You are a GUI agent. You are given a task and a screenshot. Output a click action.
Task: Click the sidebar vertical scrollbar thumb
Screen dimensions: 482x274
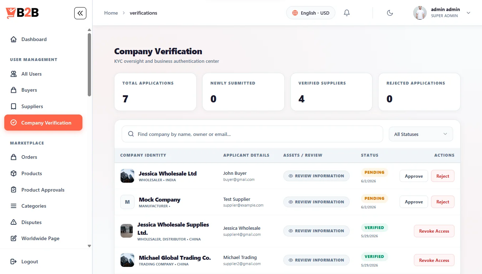[89, 64]
